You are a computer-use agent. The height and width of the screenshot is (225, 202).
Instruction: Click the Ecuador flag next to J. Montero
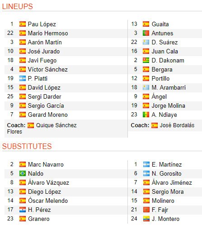tap(146, 219)
